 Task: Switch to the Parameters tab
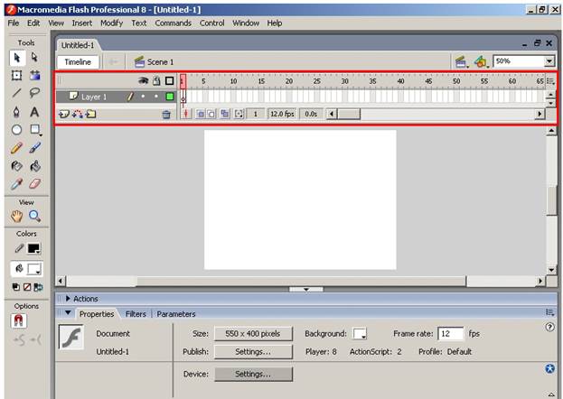click(176, 314)
